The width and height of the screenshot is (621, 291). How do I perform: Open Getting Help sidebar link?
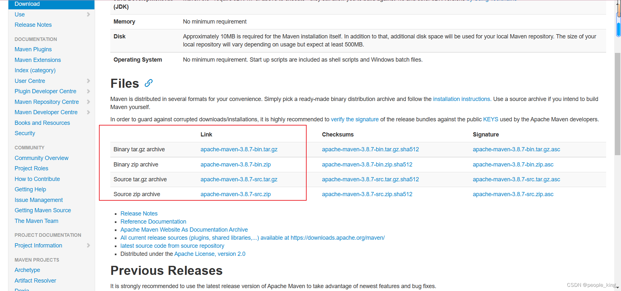click(x=30, y=189)
